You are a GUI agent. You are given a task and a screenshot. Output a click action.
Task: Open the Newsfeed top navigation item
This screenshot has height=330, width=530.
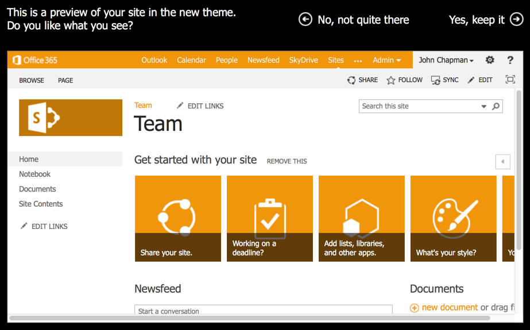(x=263, y=60)
